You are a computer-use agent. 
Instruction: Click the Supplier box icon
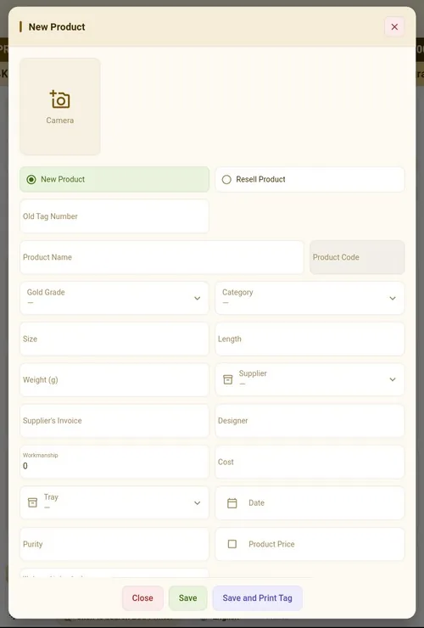point(228,379)
